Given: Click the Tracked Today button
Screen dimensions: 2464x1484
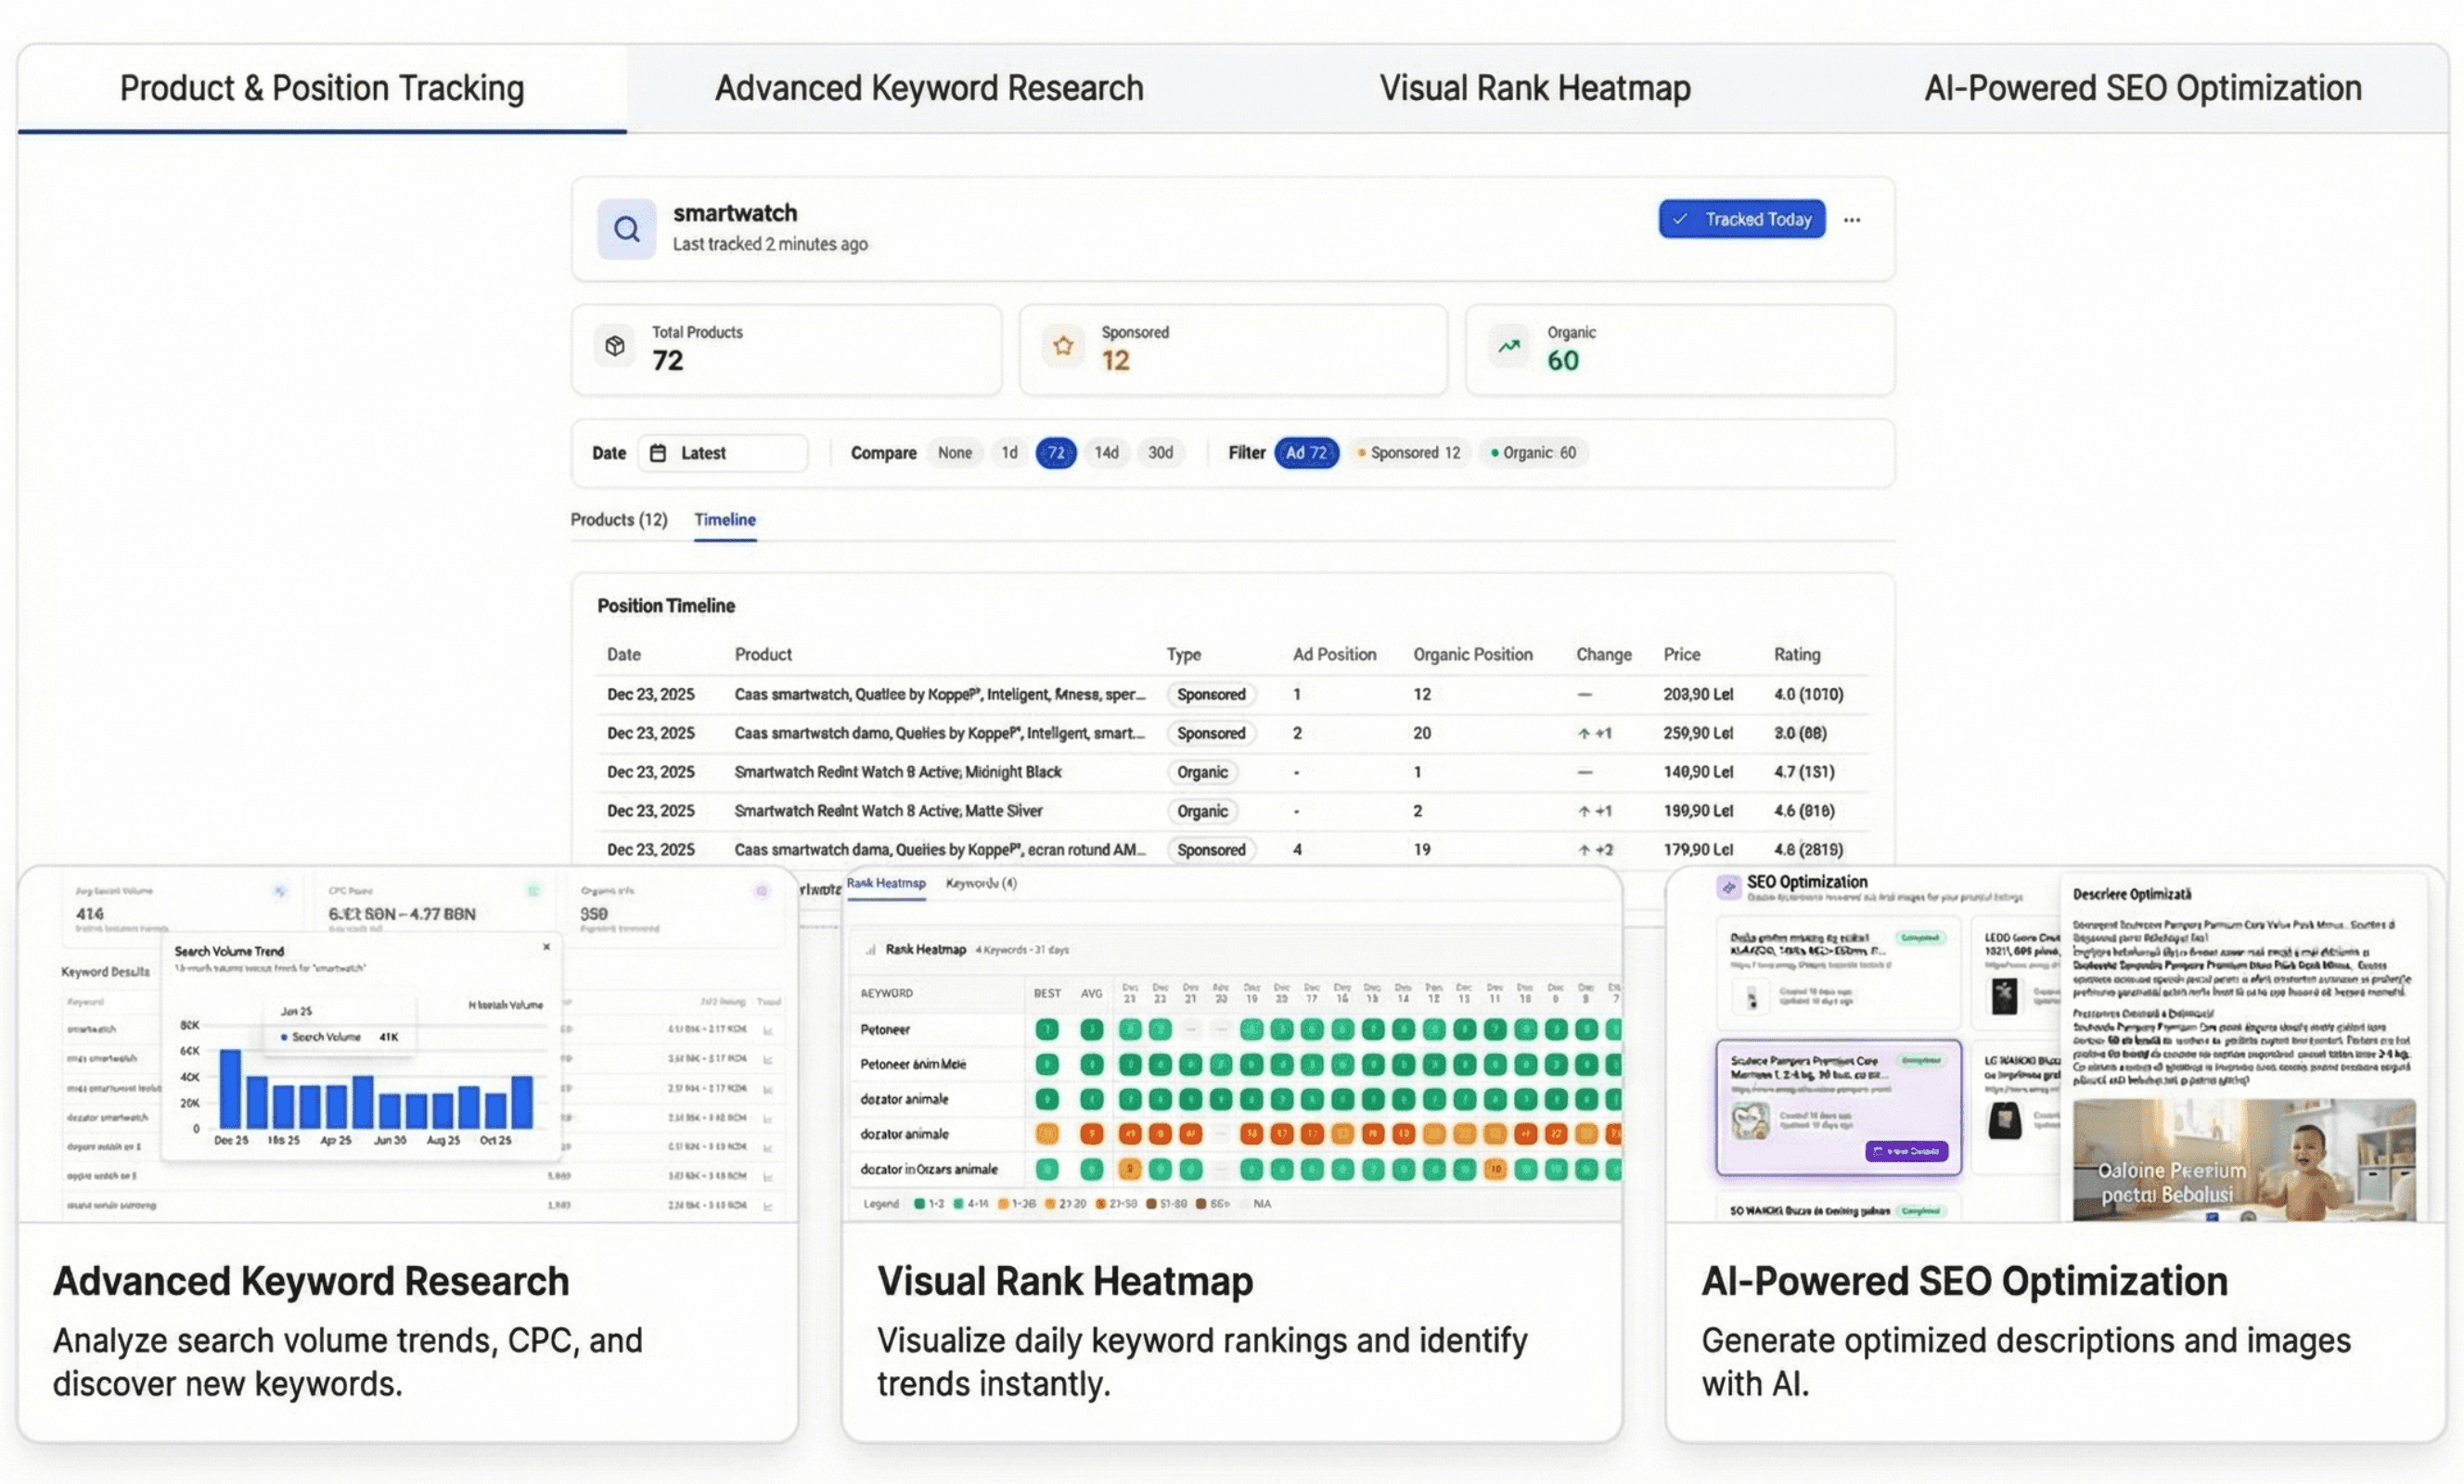Looking at the screenshot, I should click(x=1741, y=219).
